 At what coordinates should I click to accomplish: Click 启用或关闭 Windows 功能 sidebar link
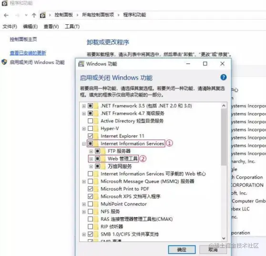click(37, 63)
